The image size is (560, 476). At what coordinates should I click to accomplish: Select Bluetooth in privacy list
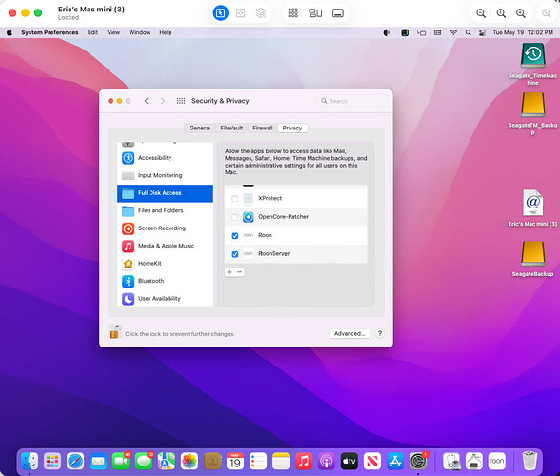pyautogui.click(x=166, y=281)
